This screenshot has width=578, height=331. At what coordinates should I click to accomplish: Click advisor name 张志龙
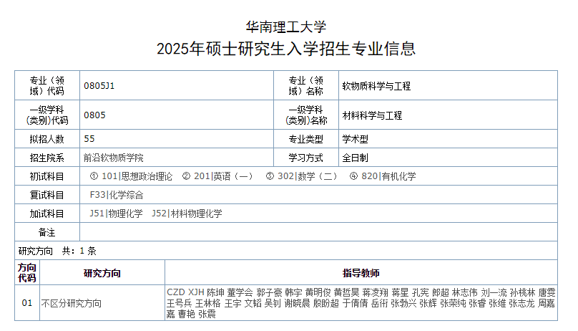point(521,303)
